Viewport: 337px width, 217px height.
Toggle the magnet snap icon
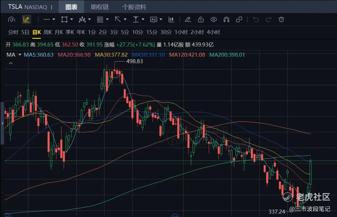tap(226, 20)
